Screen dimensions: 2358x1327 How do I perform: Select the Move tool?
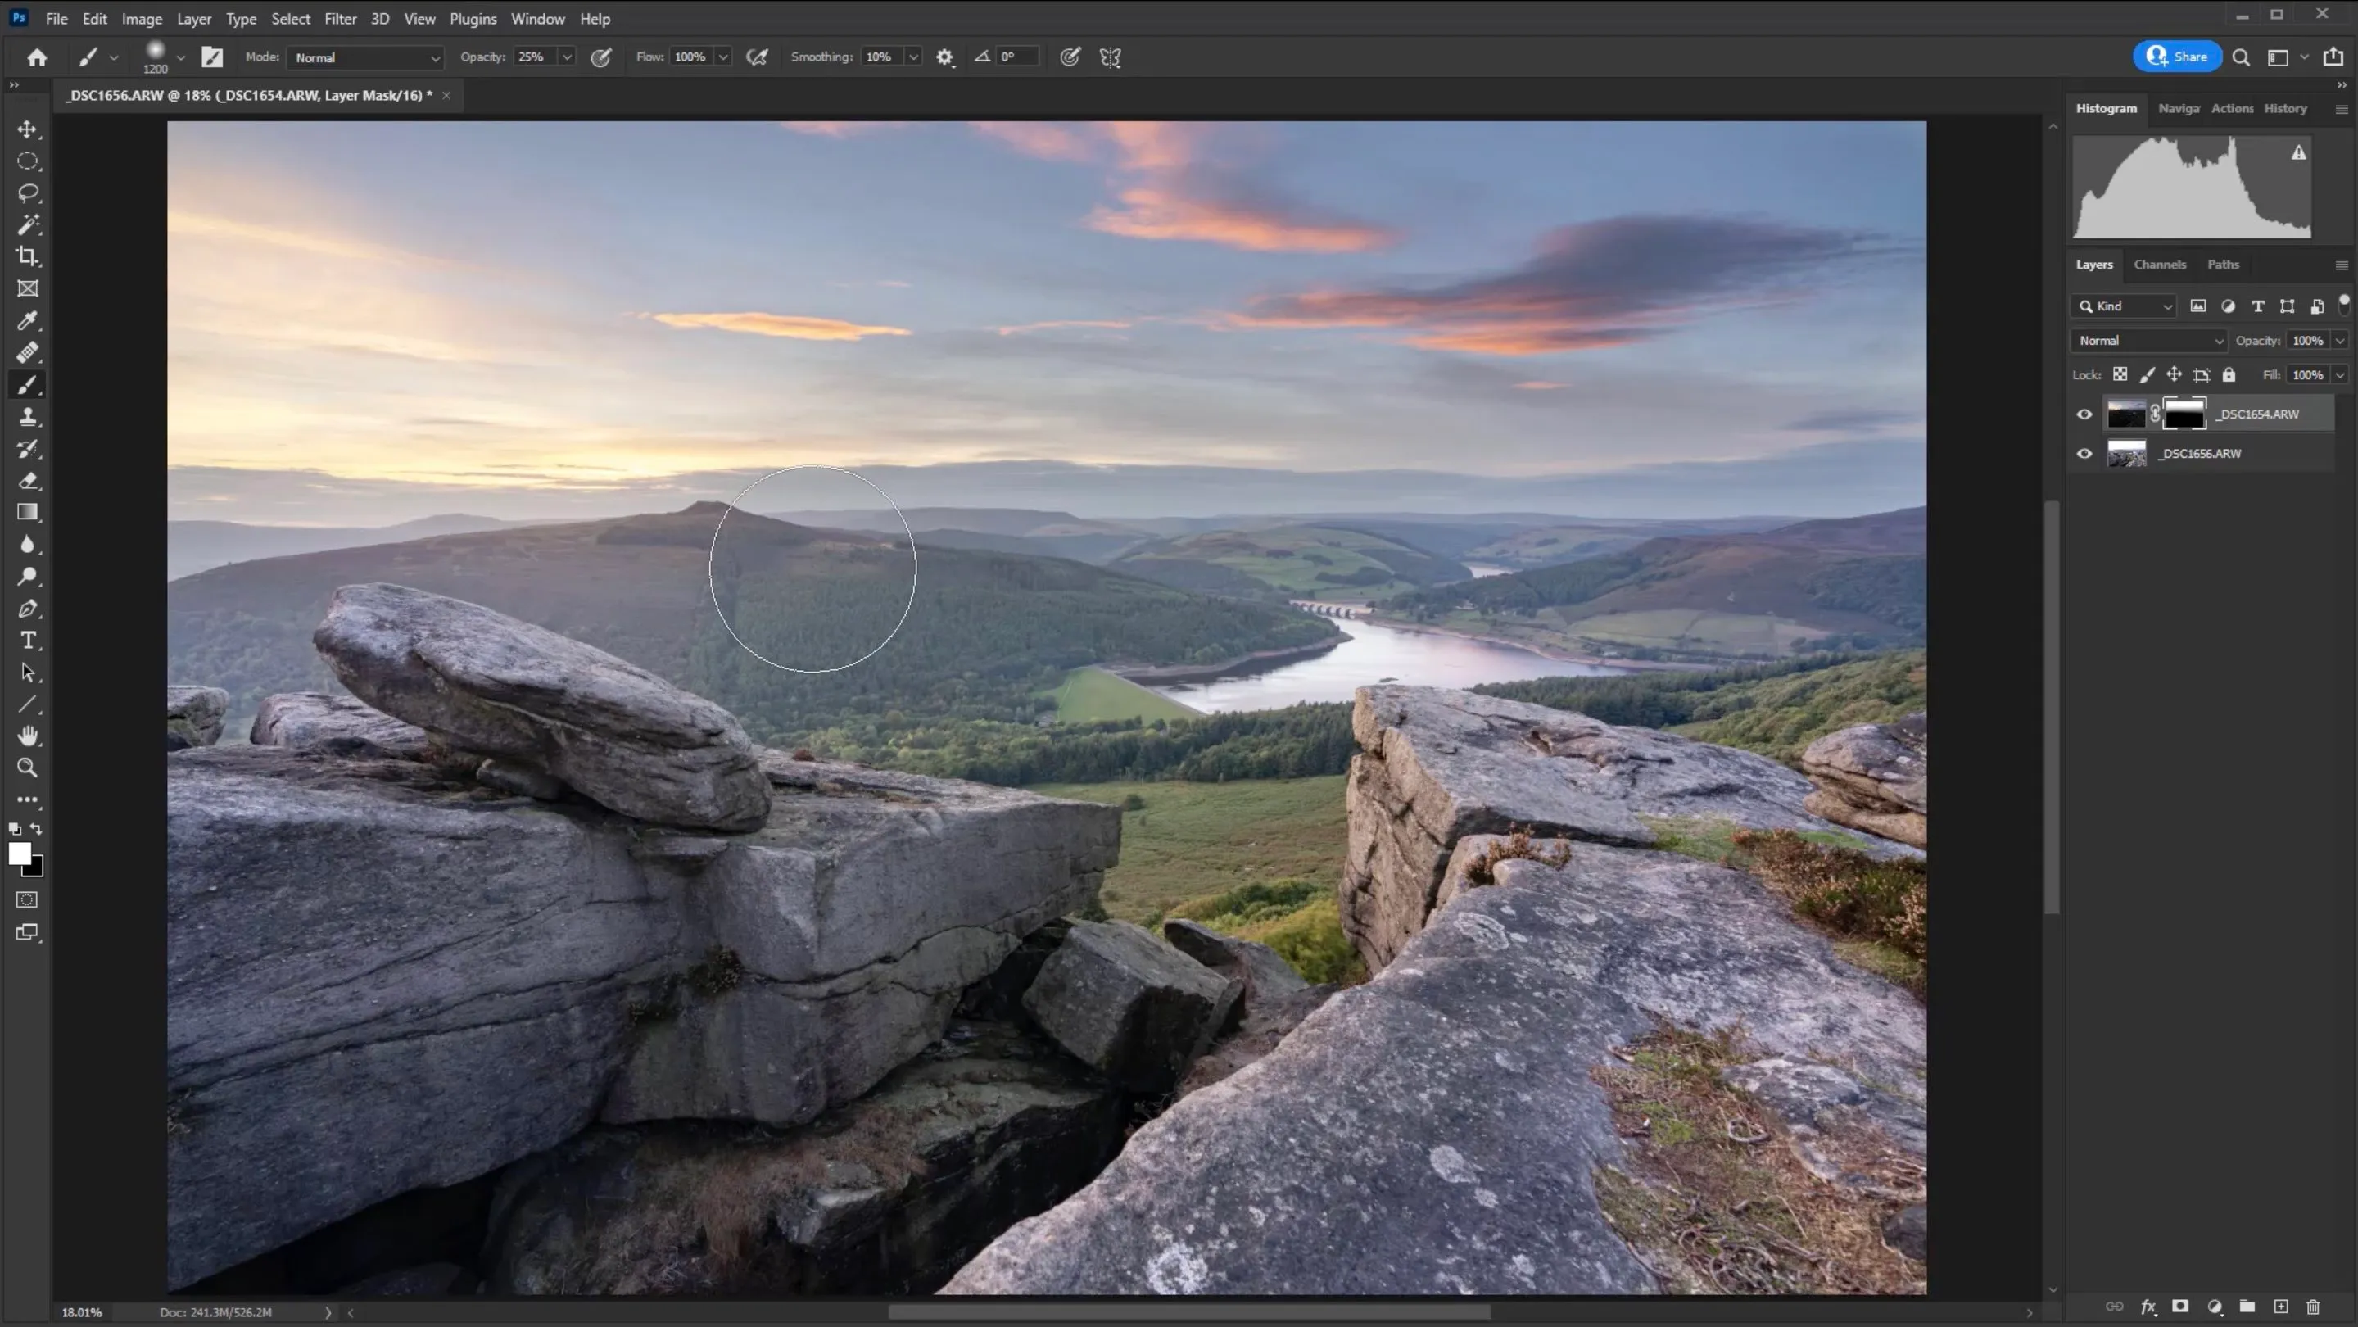point(28,129)
